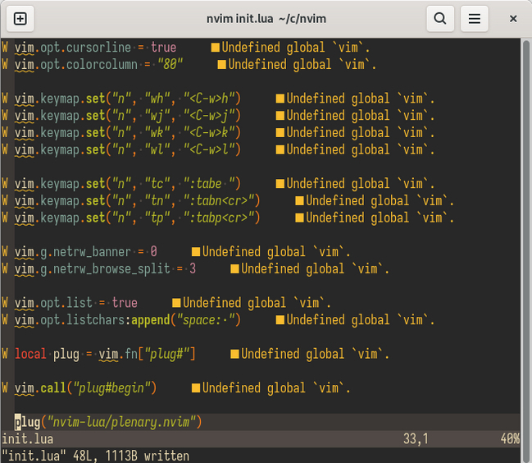Click the W sign beside listchars line

coord(5,320)
